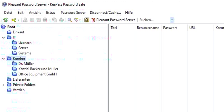Type in the Suchen search field
Screen dimensions: 224x112
(154, 20)
